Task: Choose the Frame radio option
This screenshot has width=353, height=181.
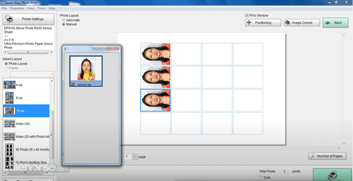Action: point(6,68)
